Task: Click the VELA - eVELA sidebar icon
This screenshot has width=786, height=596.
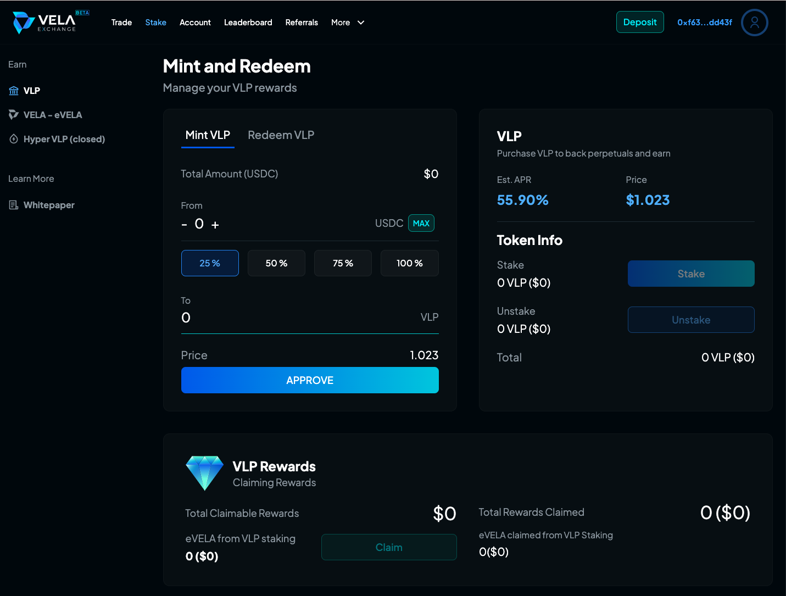Action: (x=14, y=115)
